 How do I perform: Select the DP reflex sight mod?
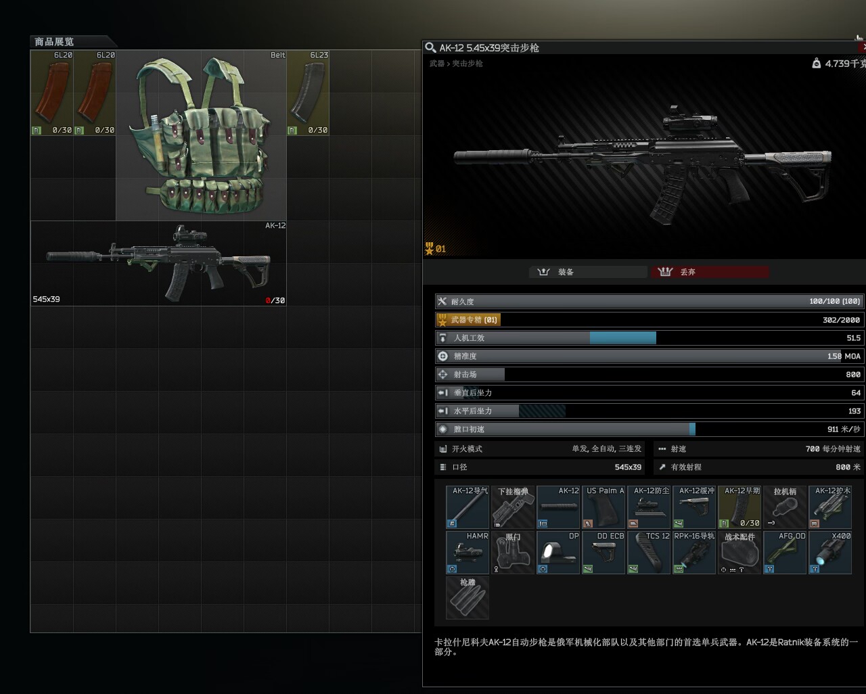[558, 552]
